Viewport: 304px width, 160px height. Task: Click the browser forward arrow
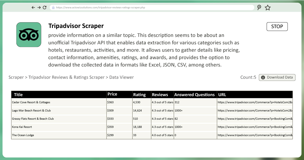(x=39, y=8)
